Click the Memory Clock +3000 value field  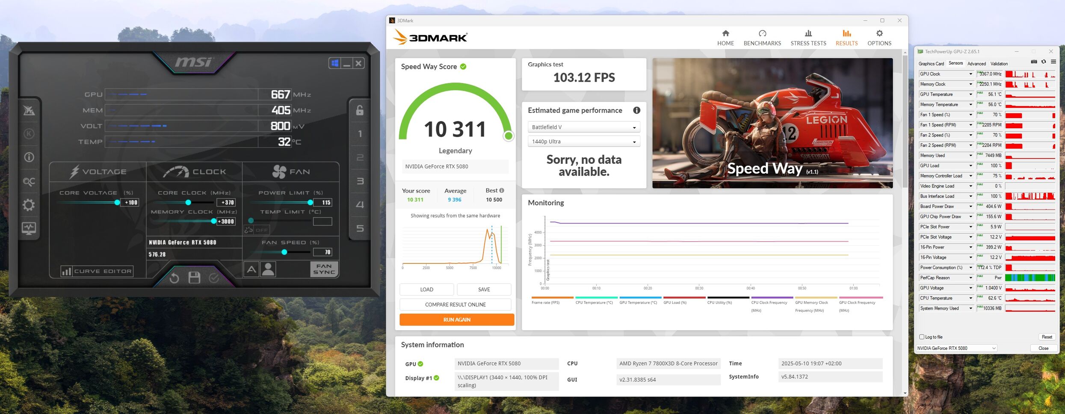click(x=226, y=222)
